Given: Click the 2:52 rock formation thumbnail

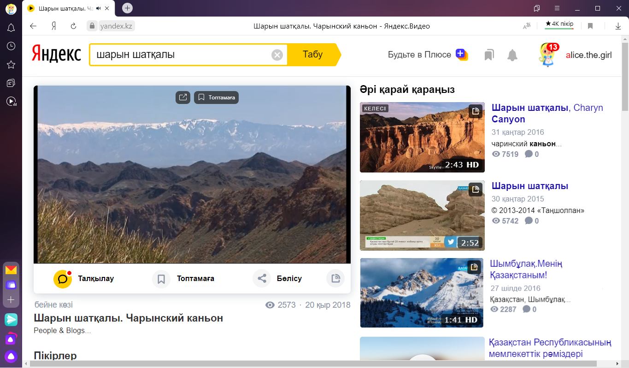Looking at the screenshot, I should (422, 215).
